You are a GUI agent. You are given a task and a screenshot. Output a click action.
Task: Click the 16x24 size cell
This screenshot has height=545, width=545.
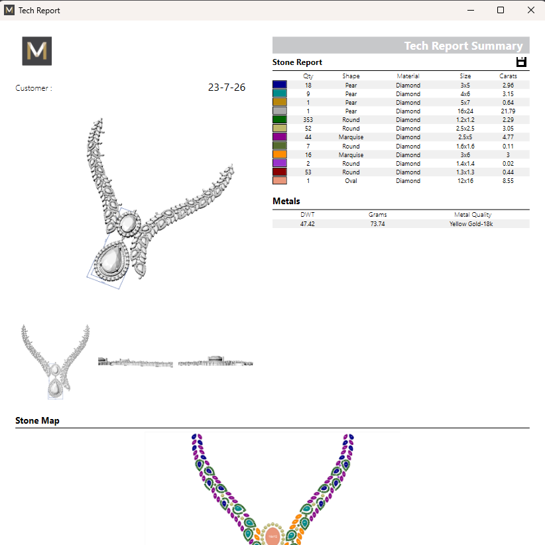[x=465, y=111]
